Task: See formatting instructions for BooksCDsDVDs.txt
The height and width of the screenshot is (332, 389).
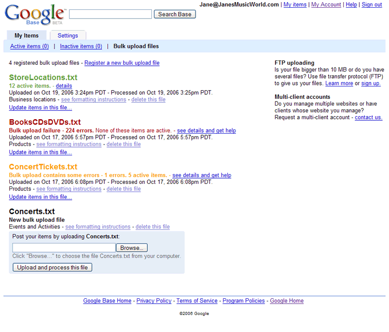Action: click(68, 144)
